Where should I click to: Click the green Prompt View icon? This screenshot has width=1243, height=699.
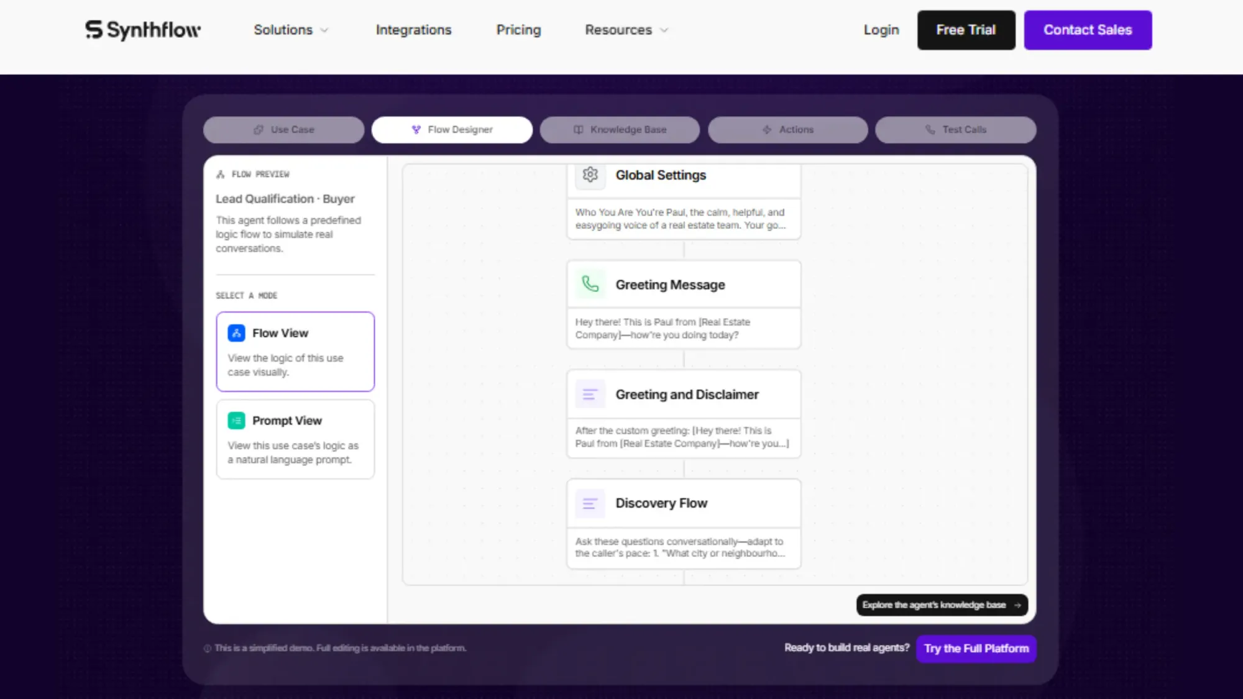[236, 421]
